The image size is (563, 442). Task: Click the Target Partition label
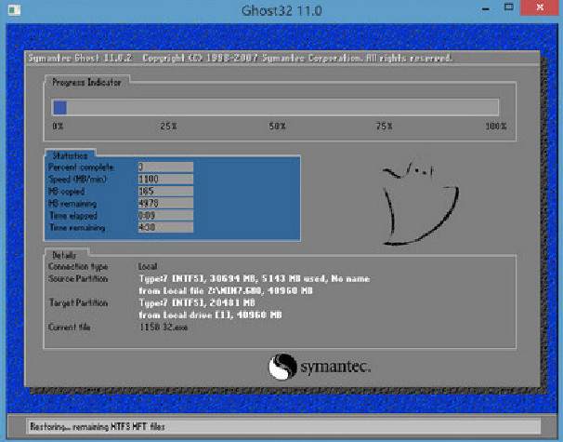point(78,302)
